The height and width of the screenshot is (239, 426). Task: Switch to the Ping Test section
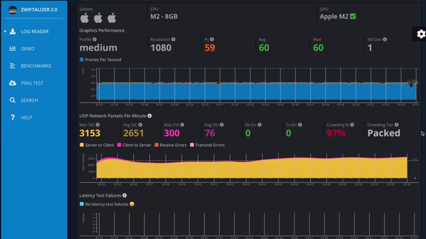[32, 83]
